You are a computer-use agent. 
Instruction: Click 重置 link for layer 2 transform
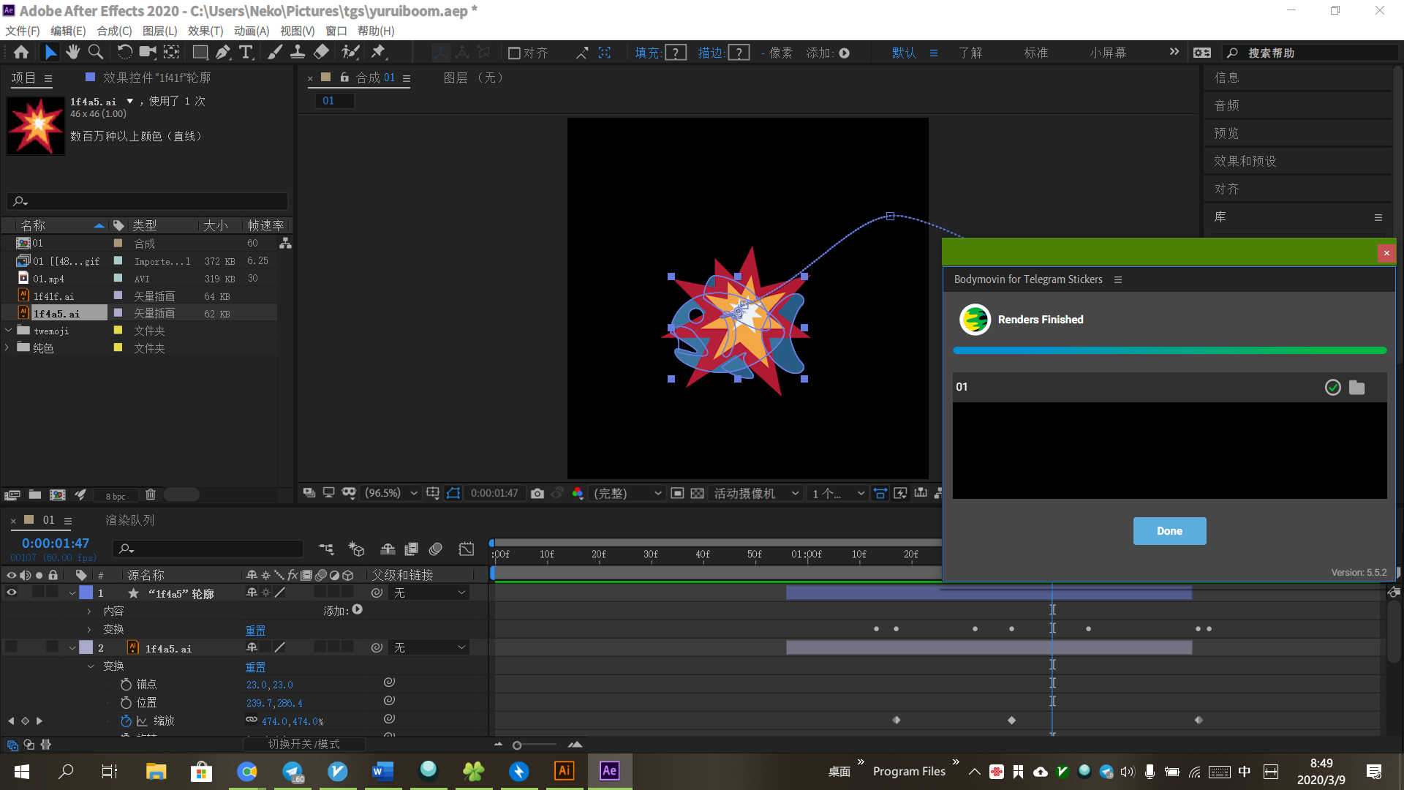point(255,667)
